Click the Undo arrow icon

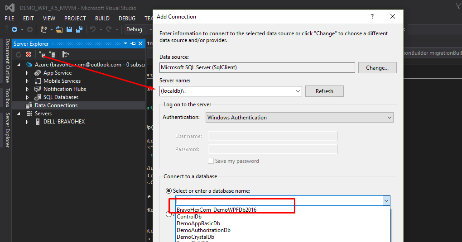coord(93,29)
